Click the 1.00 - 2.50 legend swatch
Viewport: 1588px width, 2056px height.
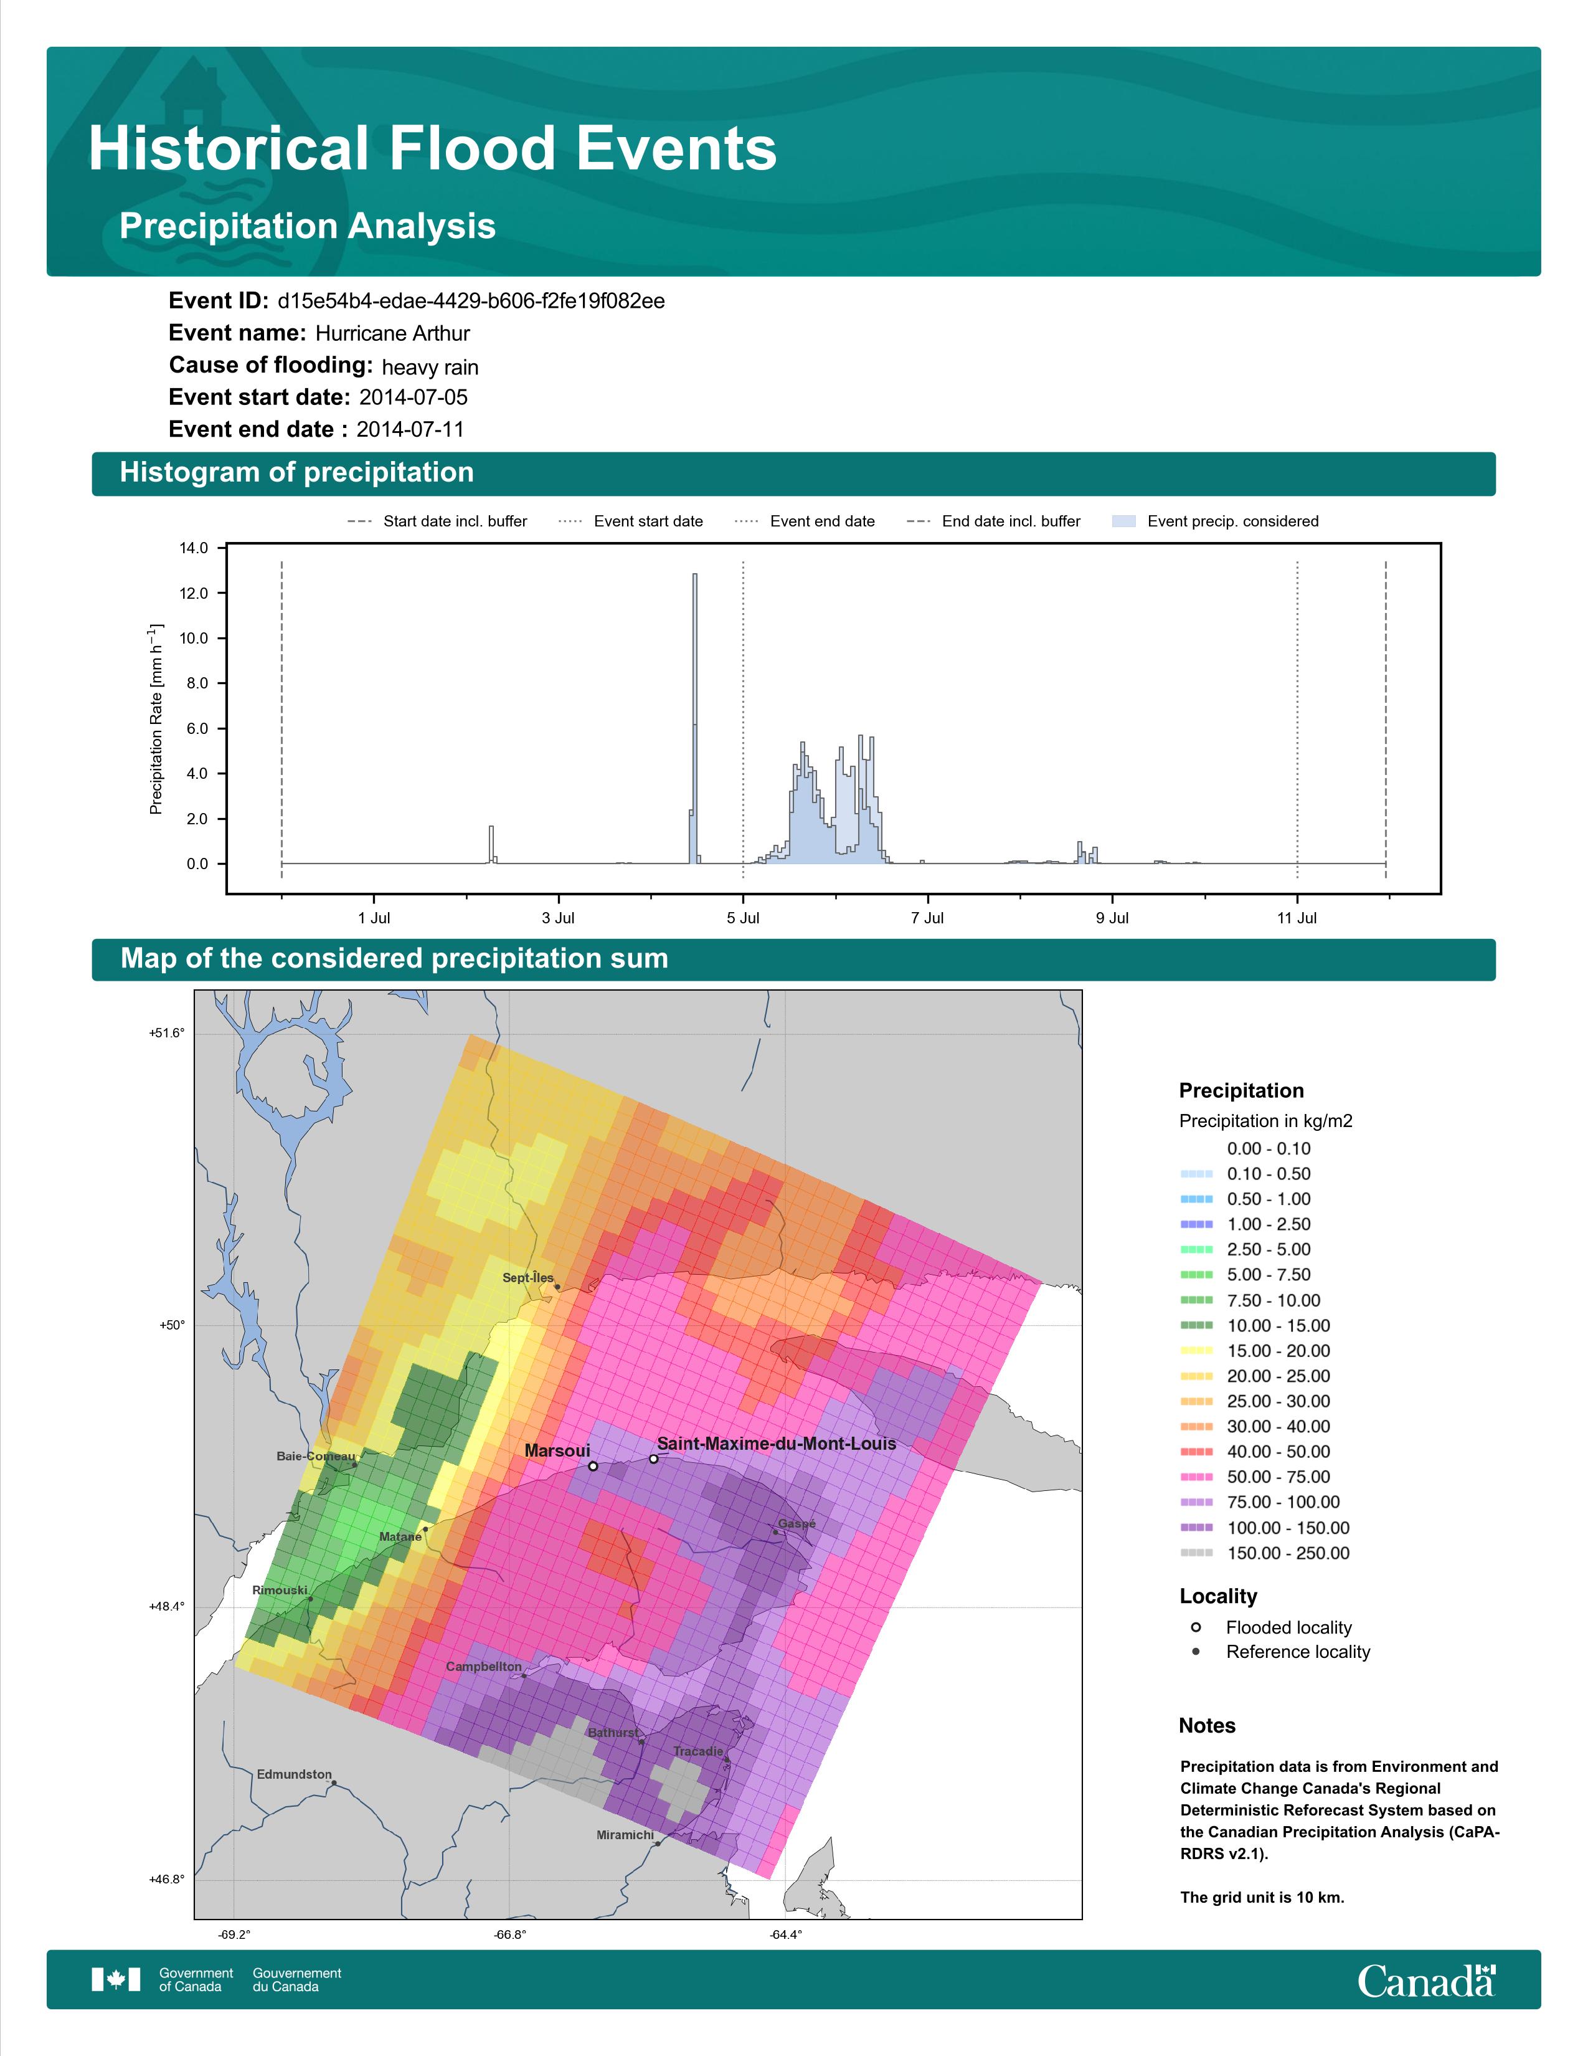[1197, 1225]
